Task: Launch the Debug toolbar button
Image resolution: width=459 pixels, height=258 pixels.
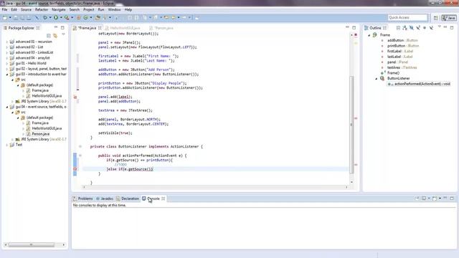Action: tap(45, 18)
